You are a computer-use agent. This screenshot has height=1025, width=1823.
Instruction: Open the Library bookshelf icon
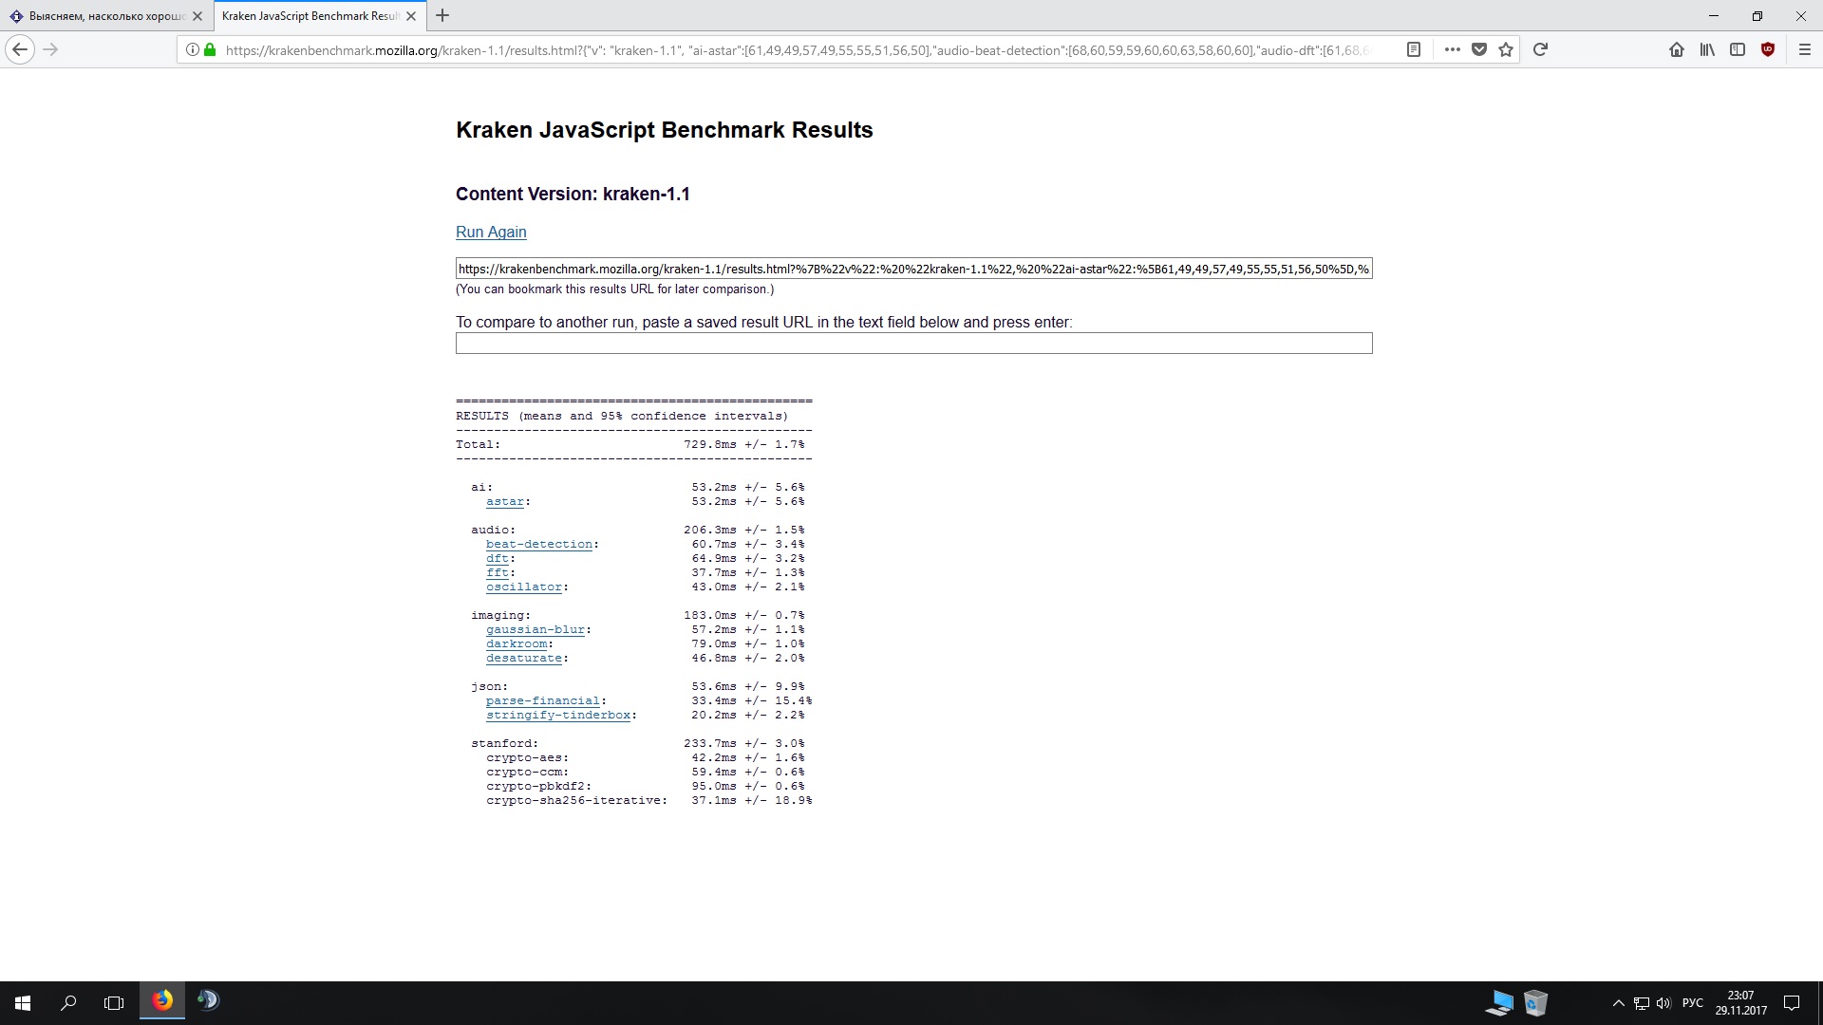[1707, 49]
